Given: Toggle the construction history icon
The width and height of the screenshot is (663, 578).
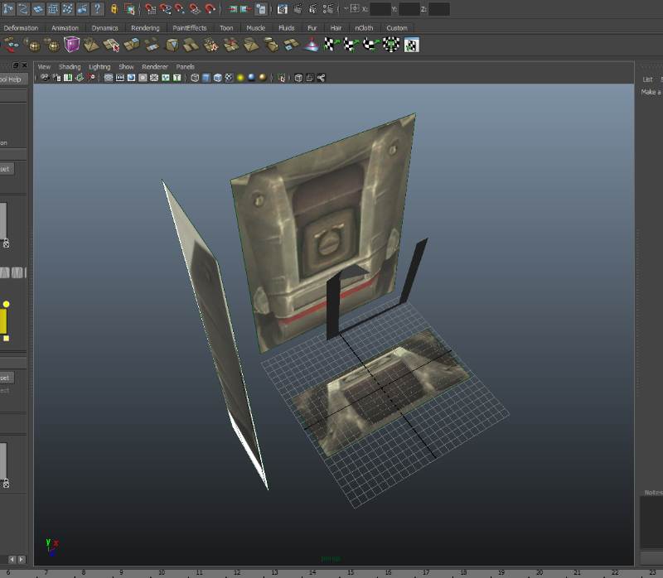Looking at the screenshot, I should [x=261, y=9].
